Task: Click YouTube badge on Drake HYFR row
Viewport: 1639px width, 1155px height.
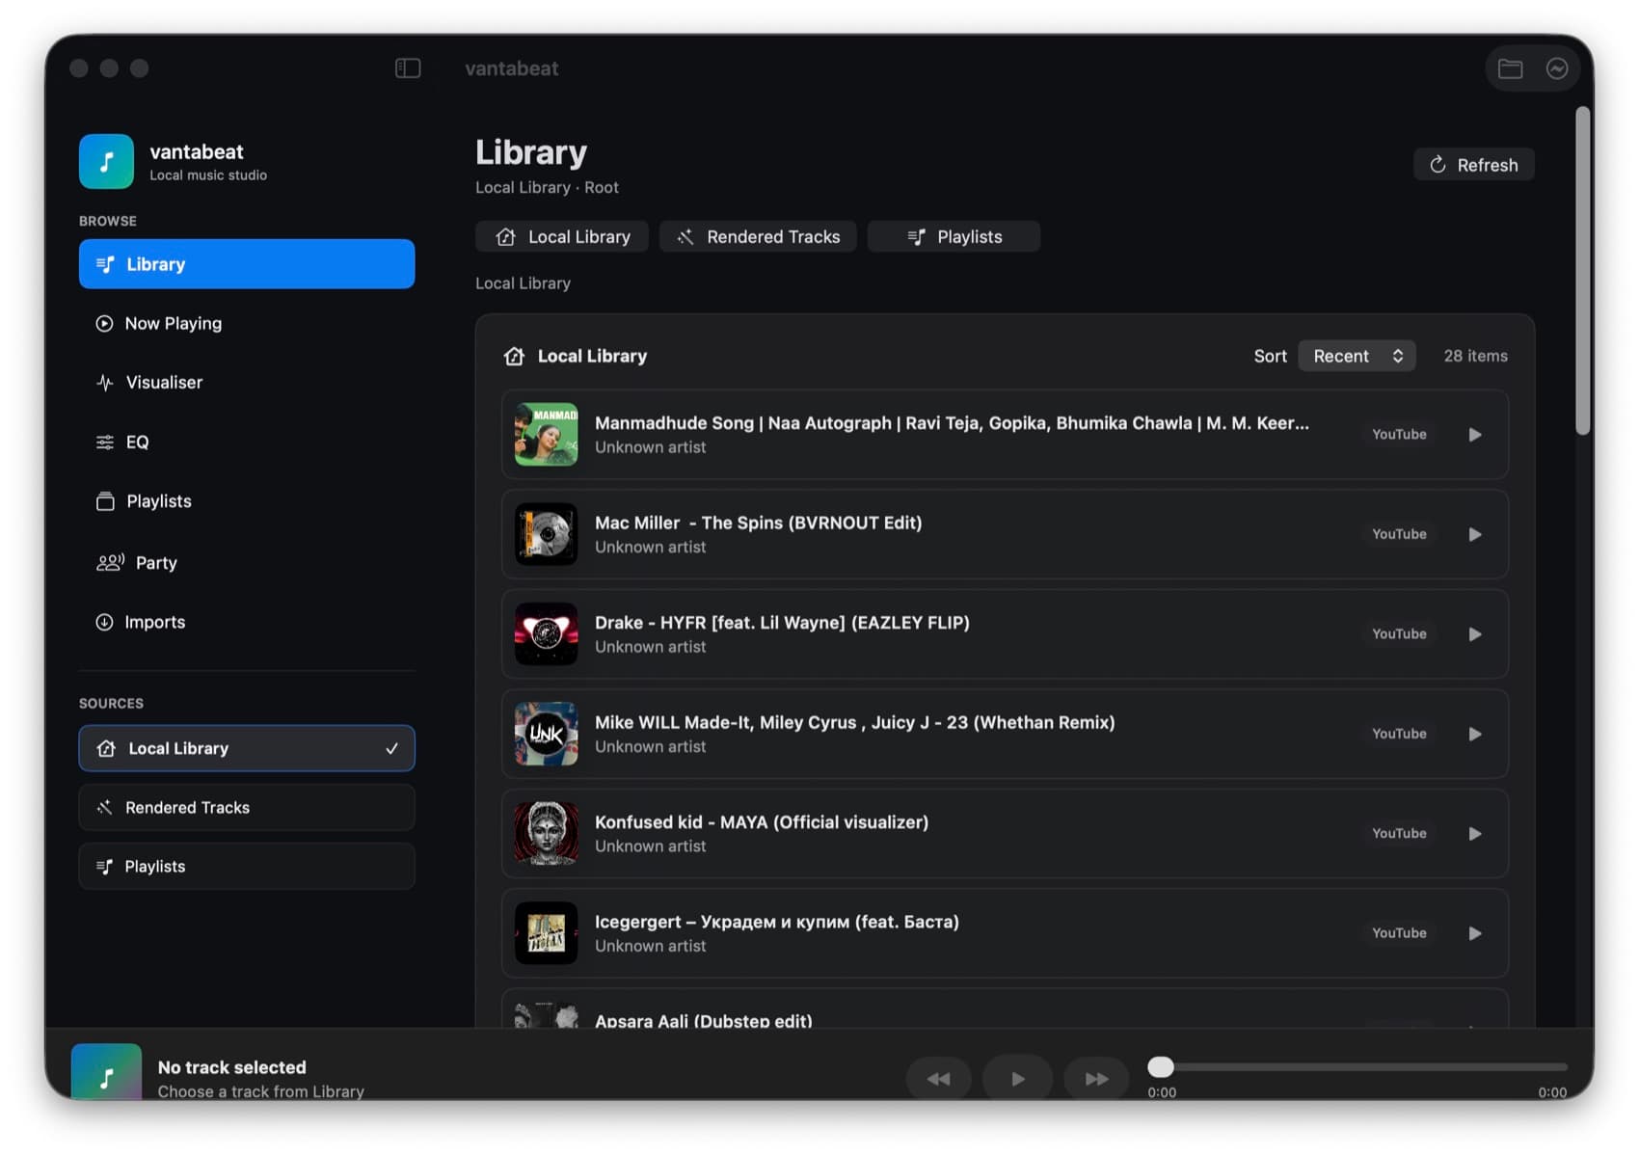Action: click(1399, 634)
